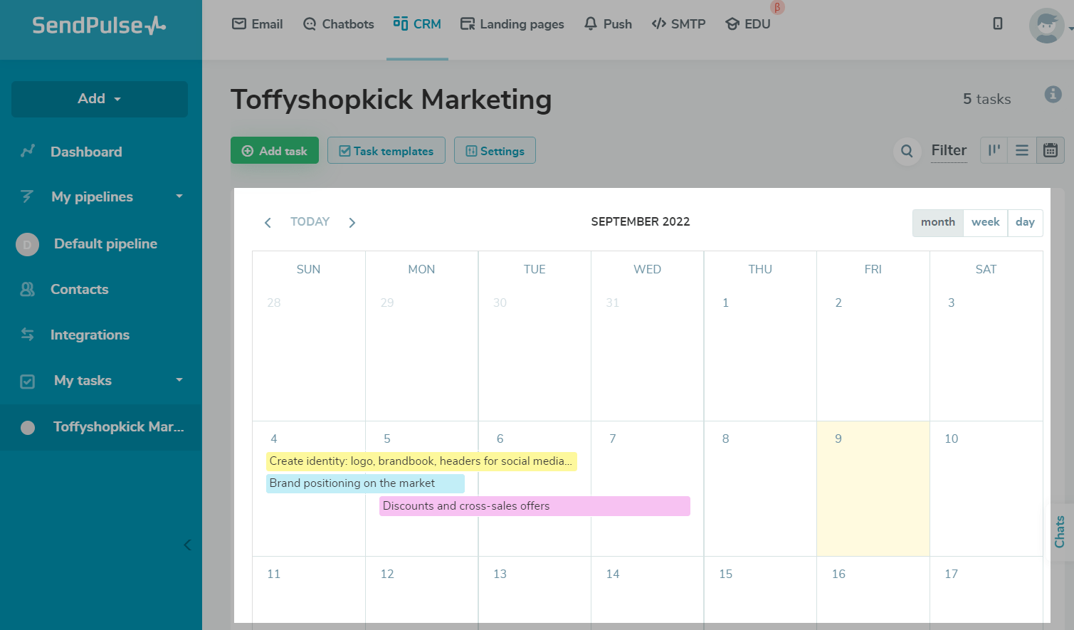Open the mobile phone icon in header
The width and height of the screenshot is (1074, 630).
pyautogui.click(x=998, y=23)
